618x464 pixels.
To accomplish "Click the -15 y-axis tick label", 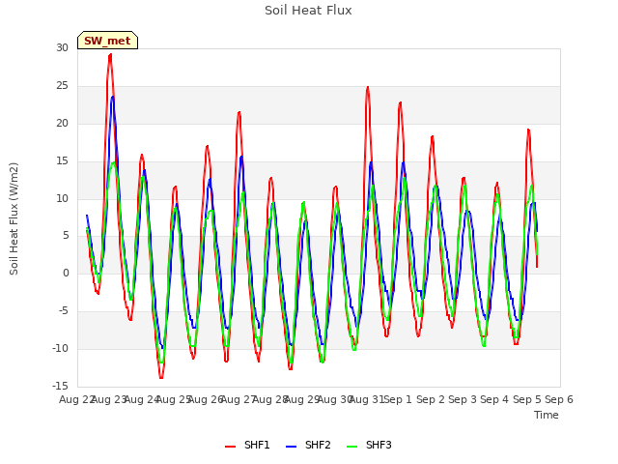I will click(61, 386).
